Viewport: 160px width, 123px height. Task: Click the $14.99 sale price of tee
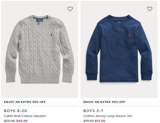[x=100, y=121]
